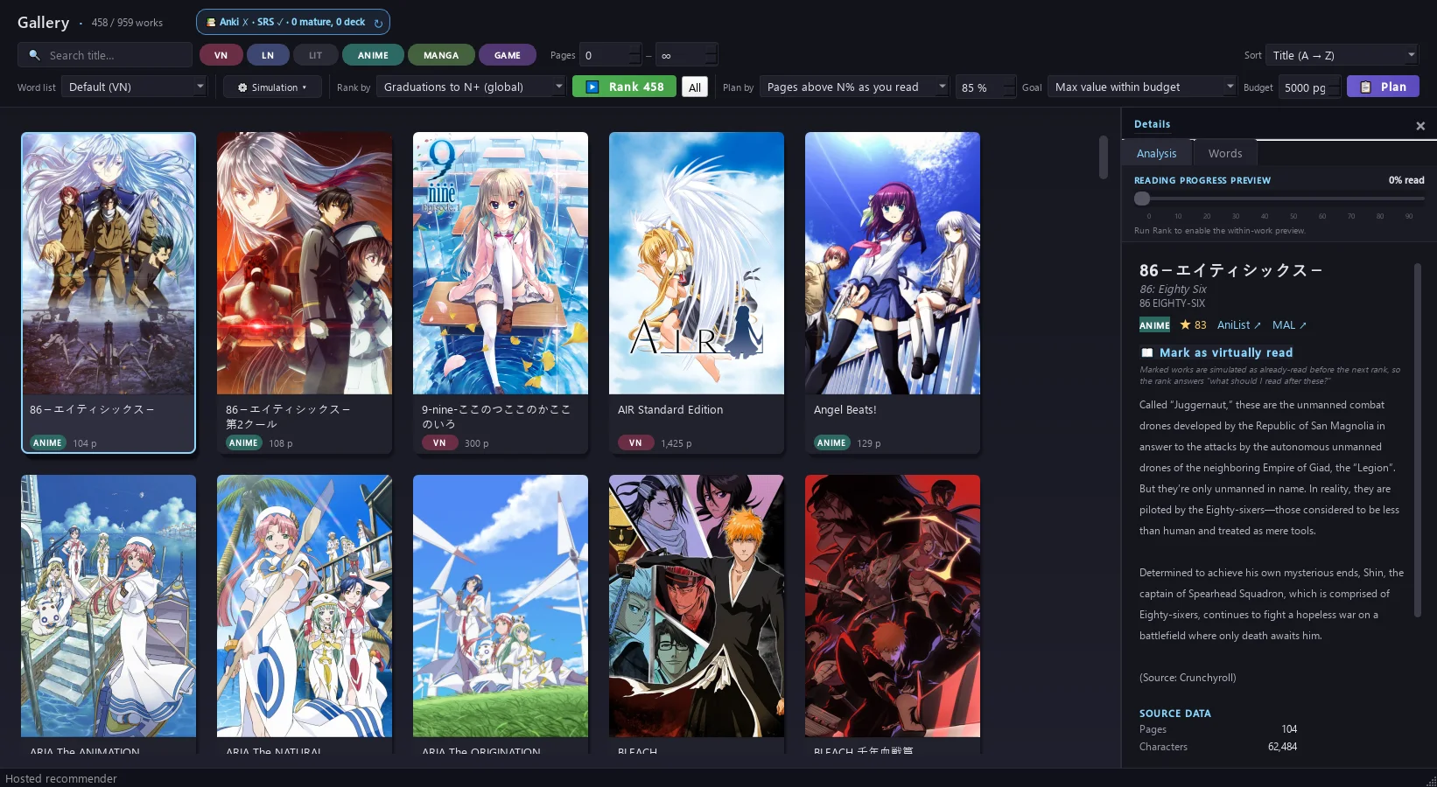Select the 86 エイティシックス 第2クール card
1437x787 pixels.
pos(305,293)
